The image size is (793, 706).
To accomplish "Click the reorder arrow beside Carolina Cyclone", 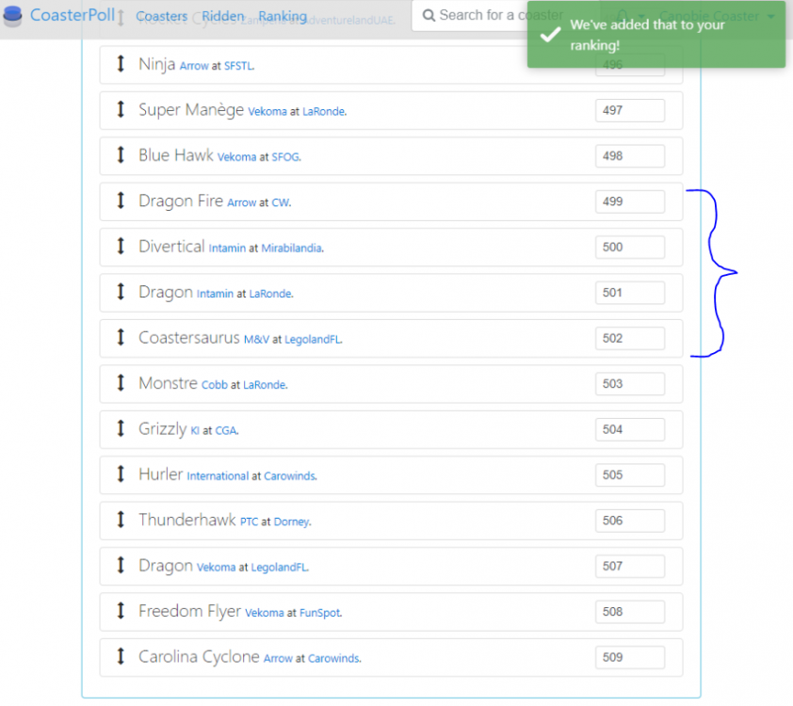I will [121, 657].
